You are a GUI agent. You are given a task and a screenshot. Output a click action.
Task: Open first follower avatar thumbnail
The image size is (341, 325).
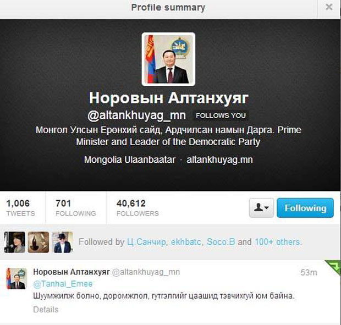pyautogui.click(x=14, y=242)
